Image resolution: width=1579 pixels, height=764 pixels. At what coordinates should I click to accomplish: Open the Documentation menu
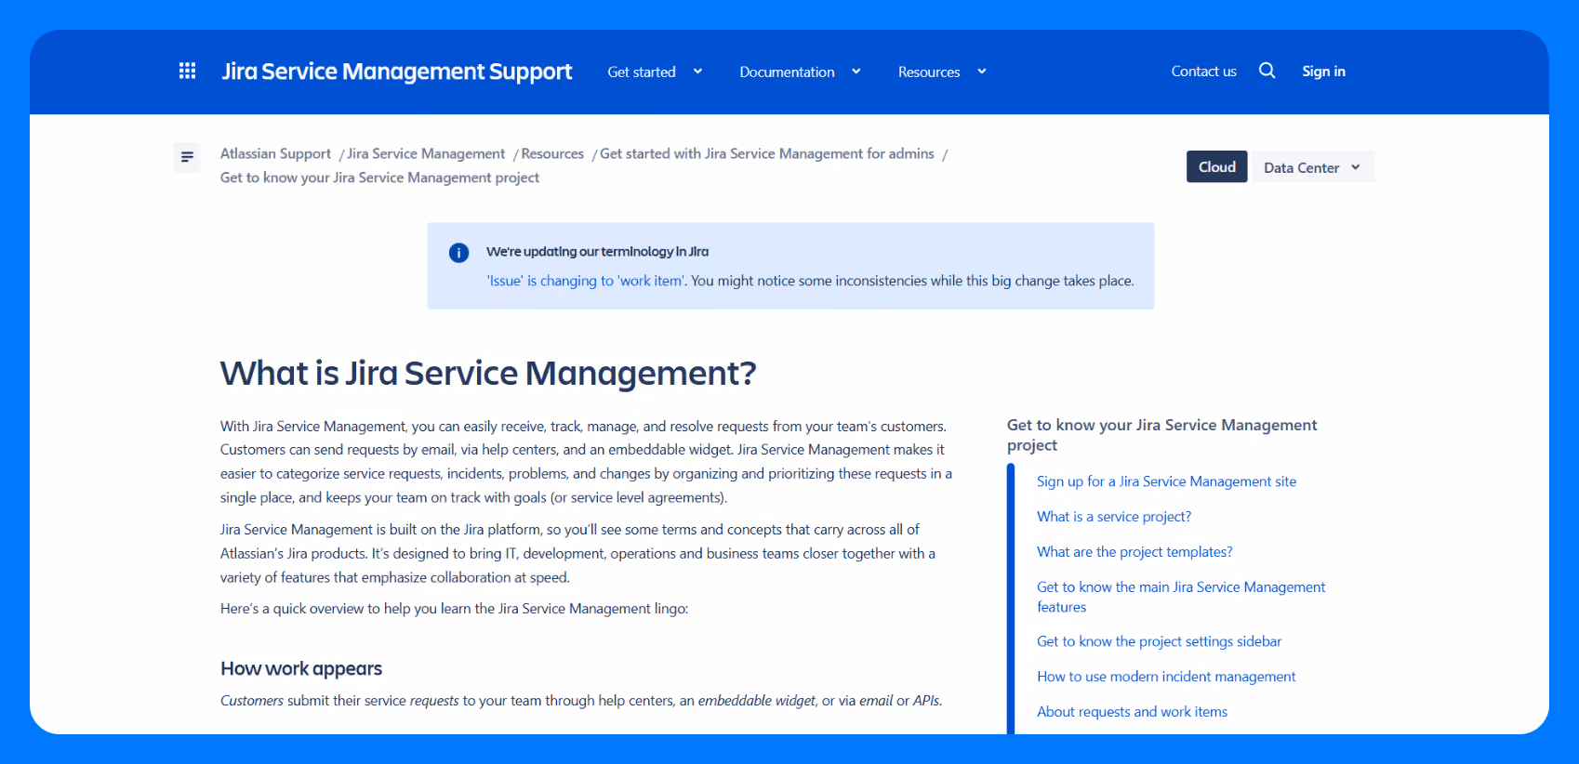coord(787,72)
